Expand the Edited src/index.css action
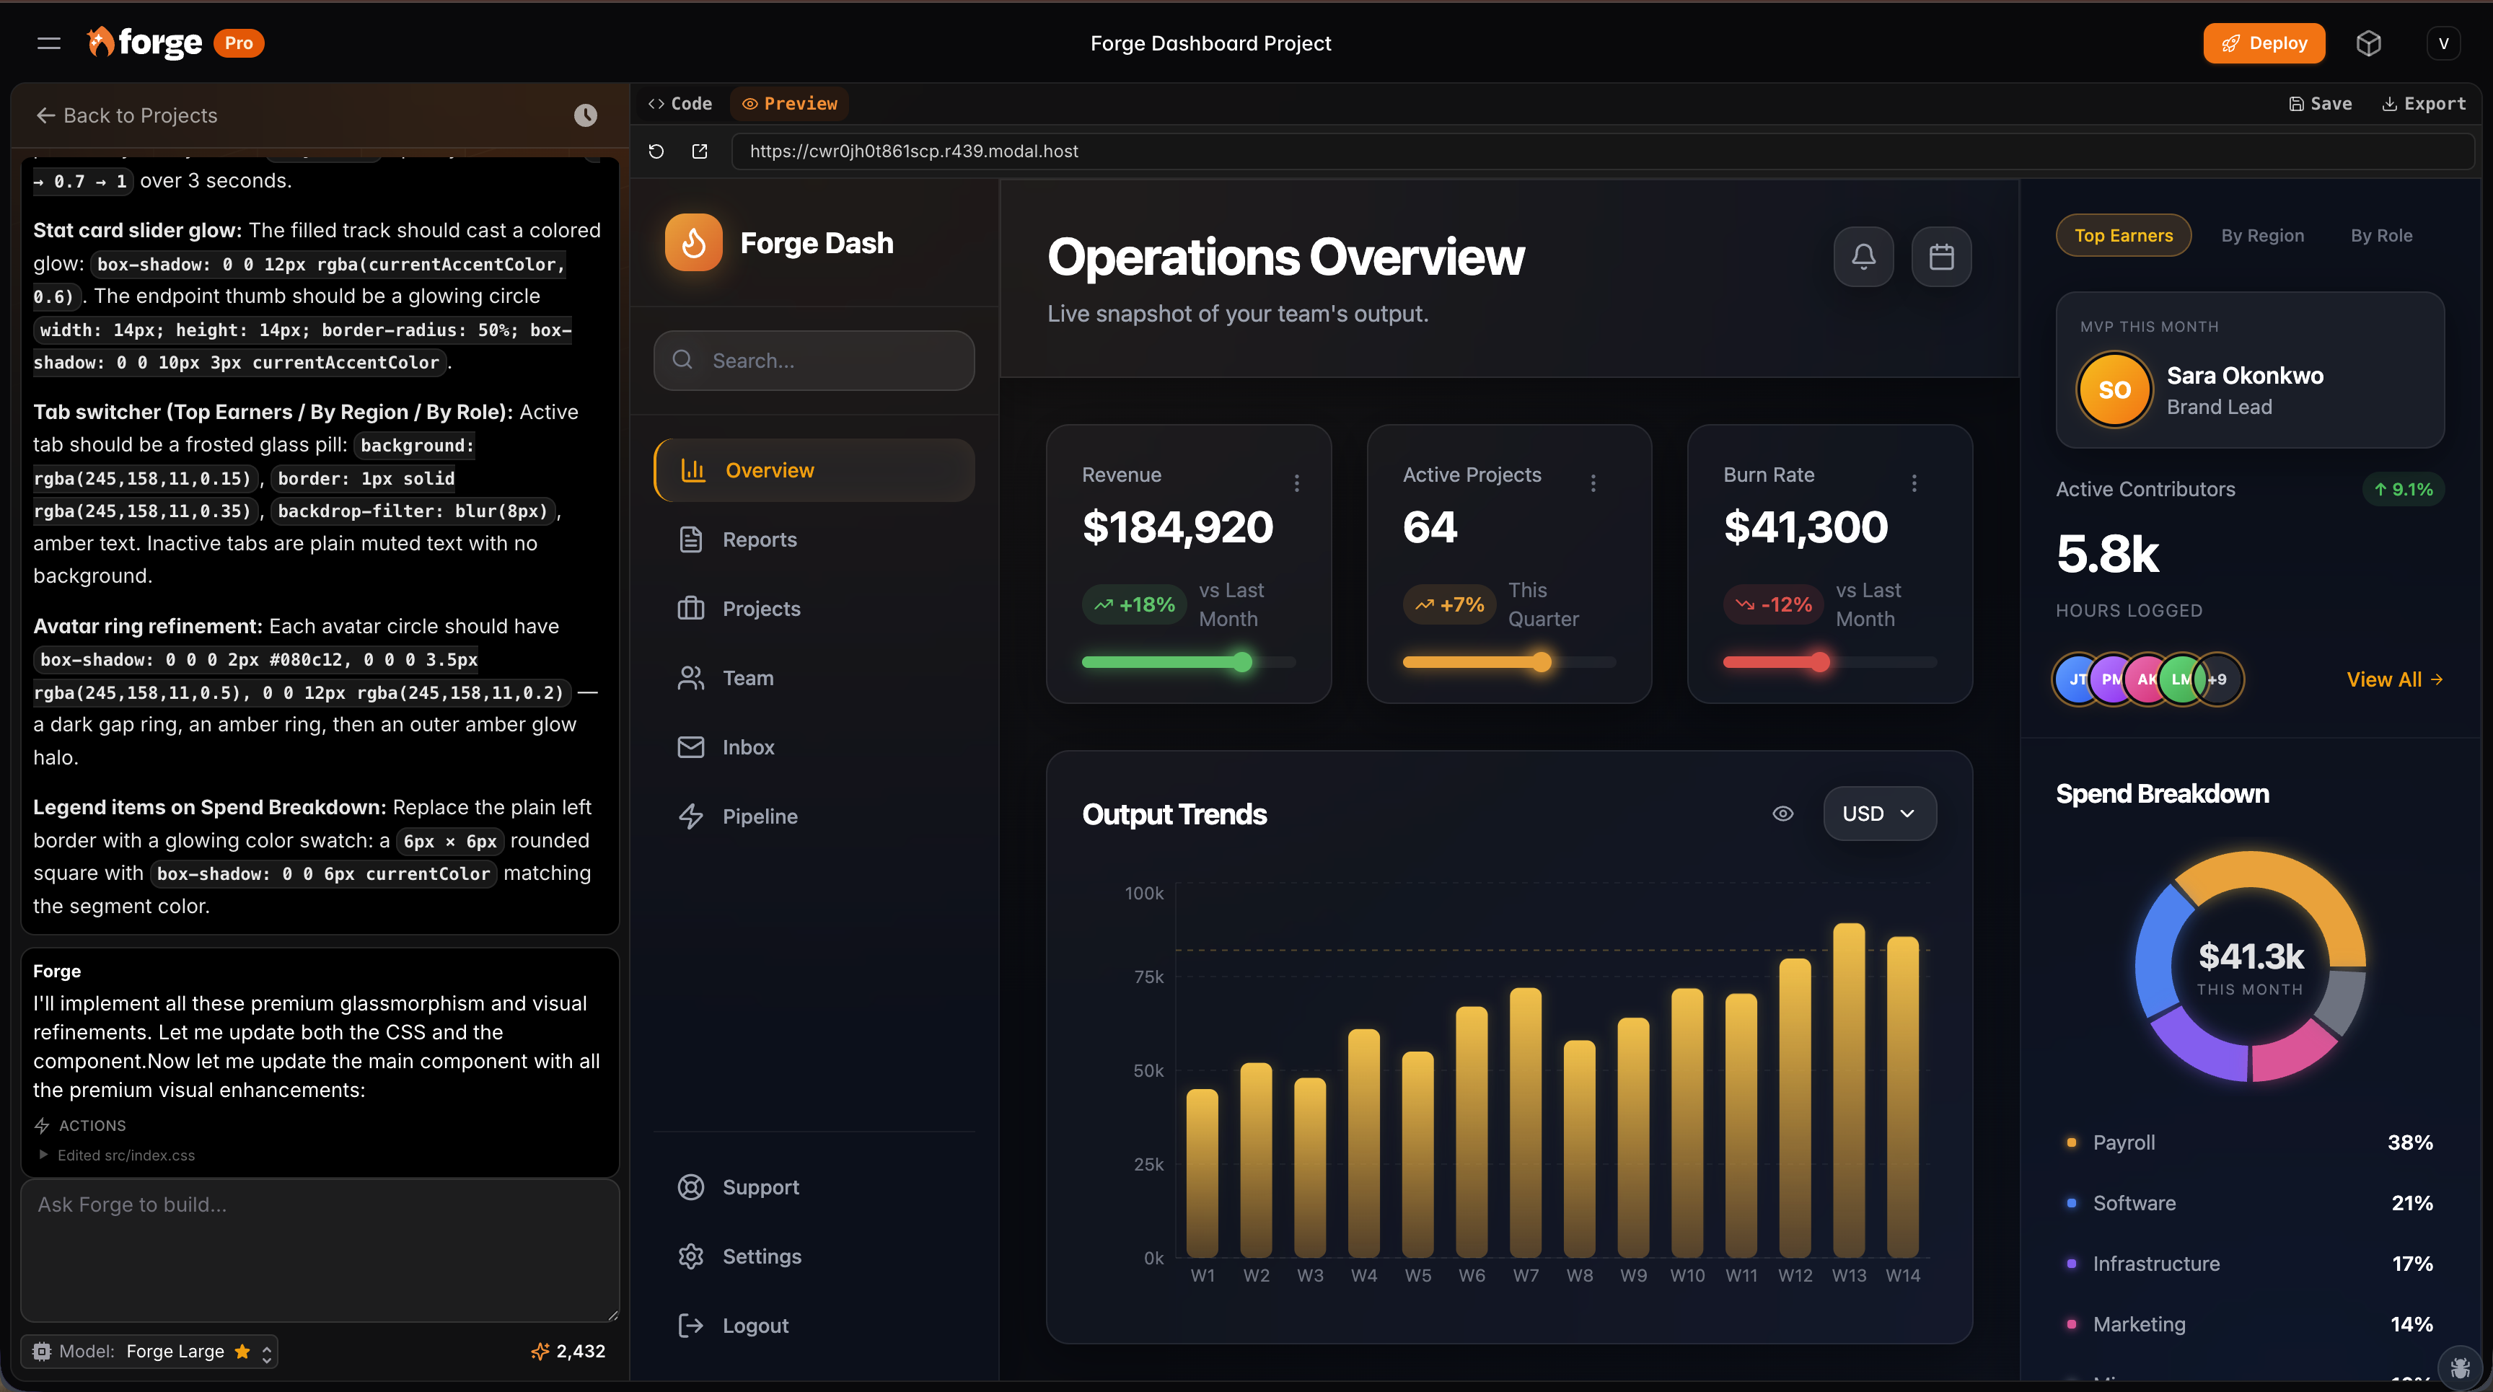 pyautogui.click(x=116, y=1155)
